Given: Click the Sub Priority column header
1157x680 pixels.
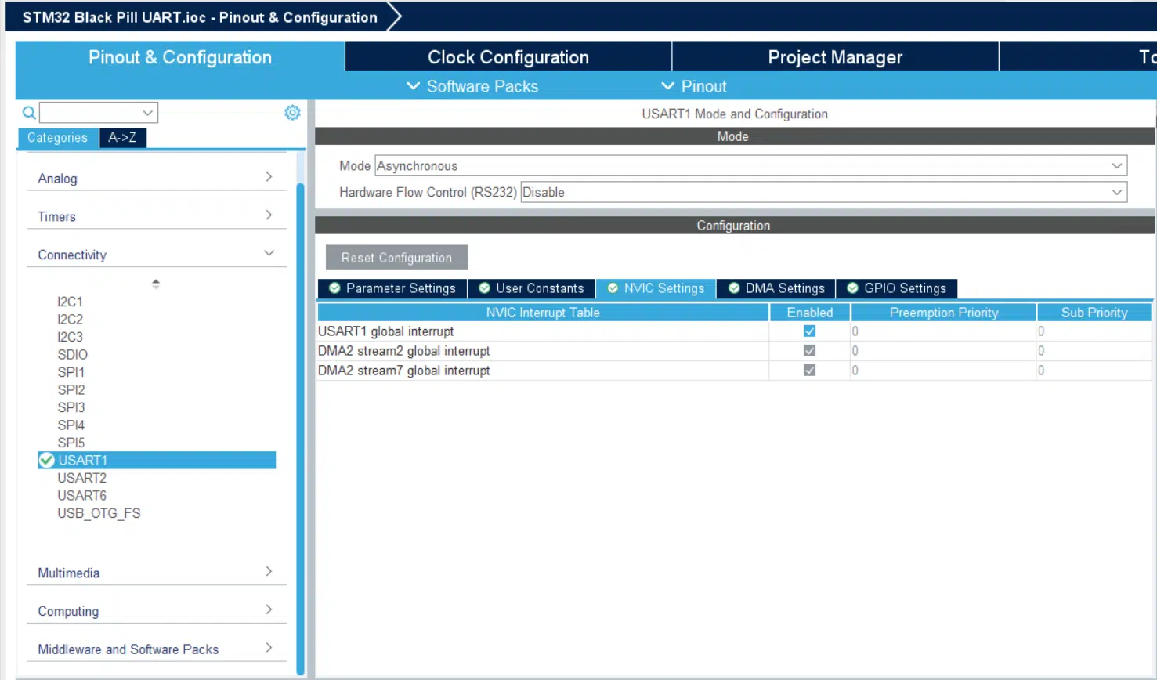Looking at the screenshot, I should click(x=1094, y=313).
